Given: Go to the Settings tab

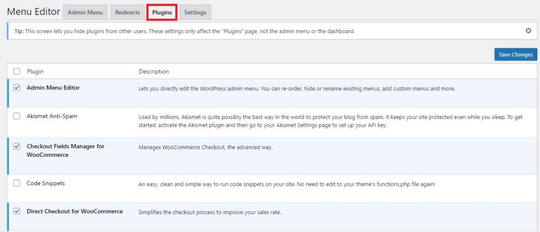Looking at the screenshot, I should click(x=195, y=13).
